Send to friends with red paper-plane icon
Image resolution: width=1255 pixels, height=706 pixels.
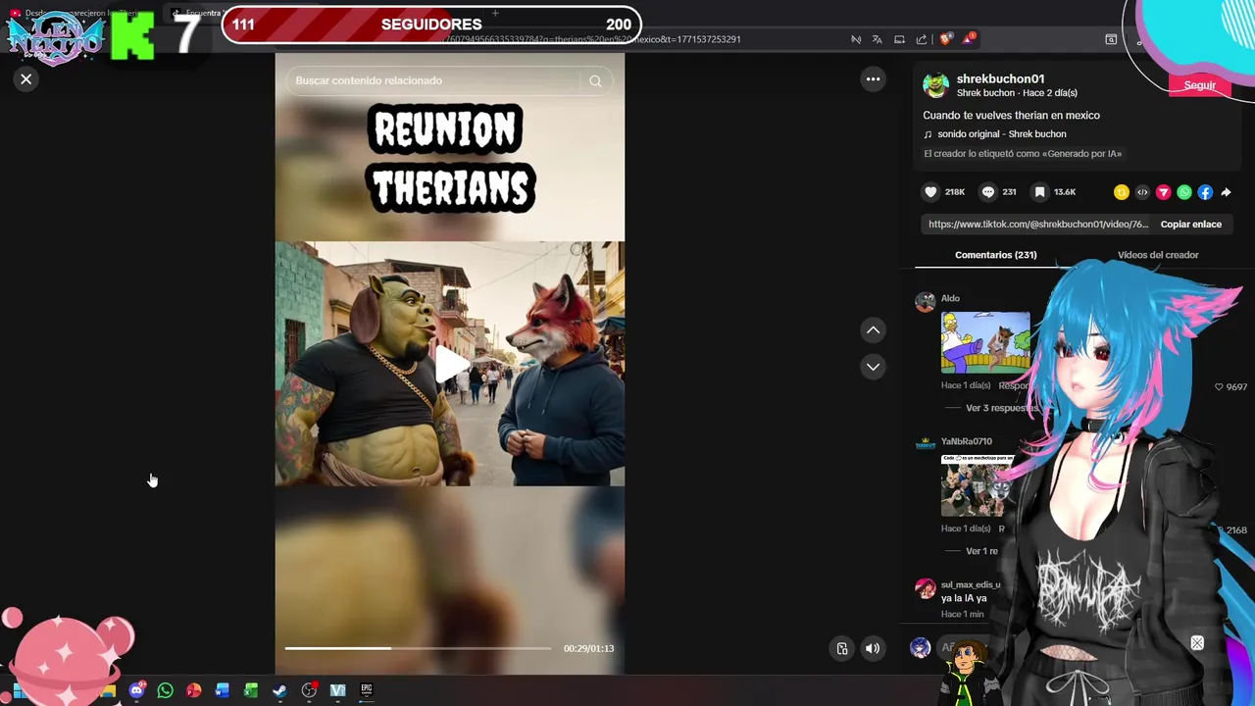click(x=1164, y=192)
